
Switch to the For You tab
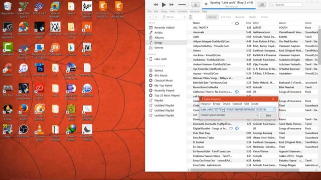(226, 17)
